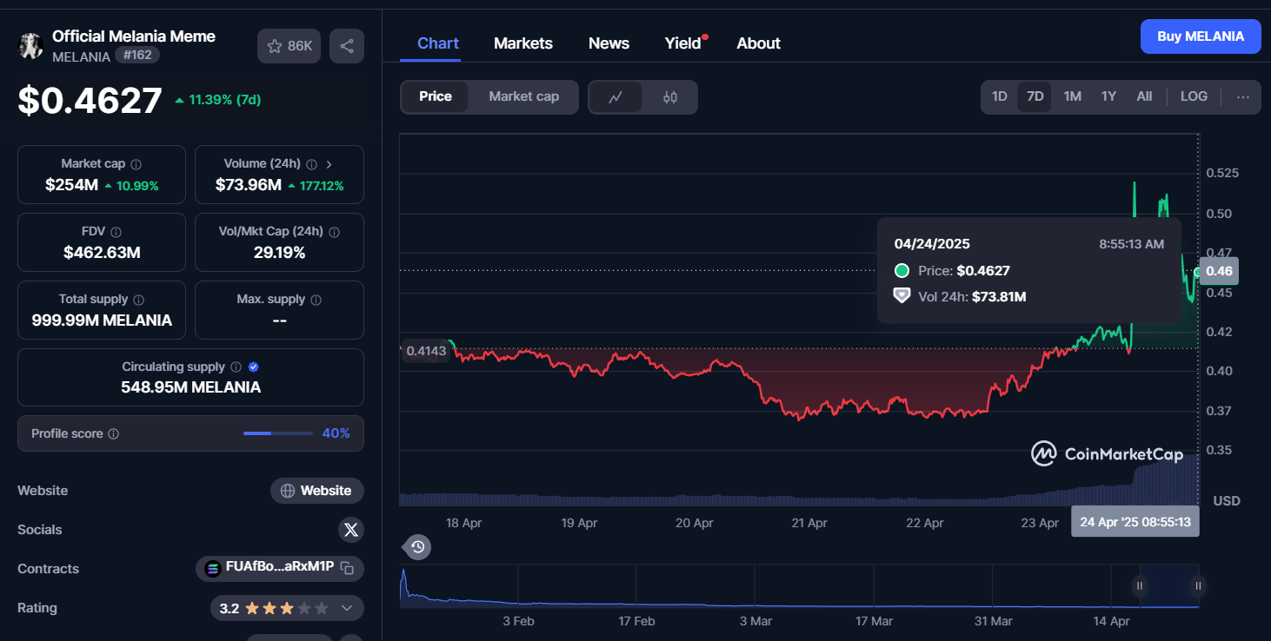Viewport: 1271px width, 641px height.
Task: Toggle the LOG scale on the chart
Action: point(1193,96)
